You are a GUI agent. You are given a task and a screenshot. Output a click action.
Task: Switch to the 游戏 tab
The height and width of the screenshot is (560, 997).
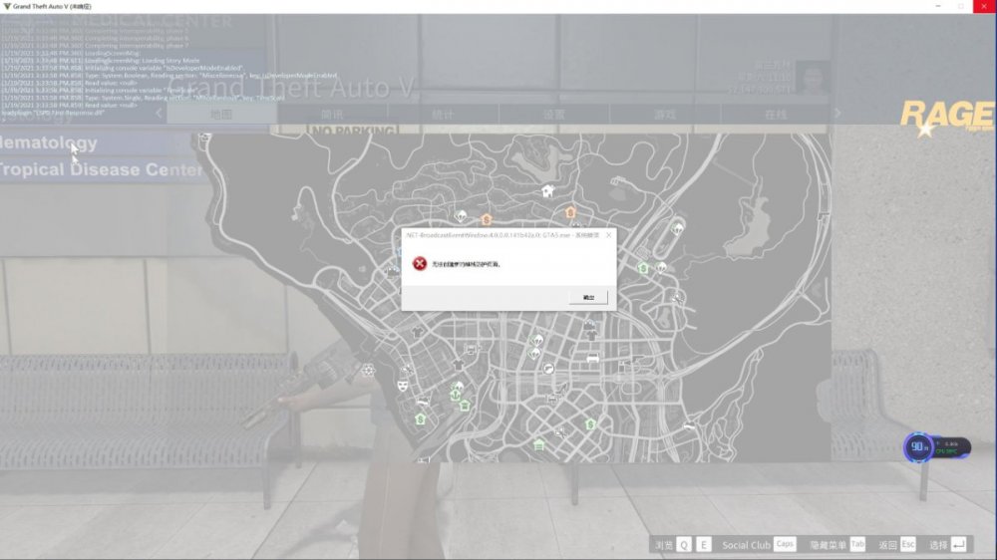(664, 114)
